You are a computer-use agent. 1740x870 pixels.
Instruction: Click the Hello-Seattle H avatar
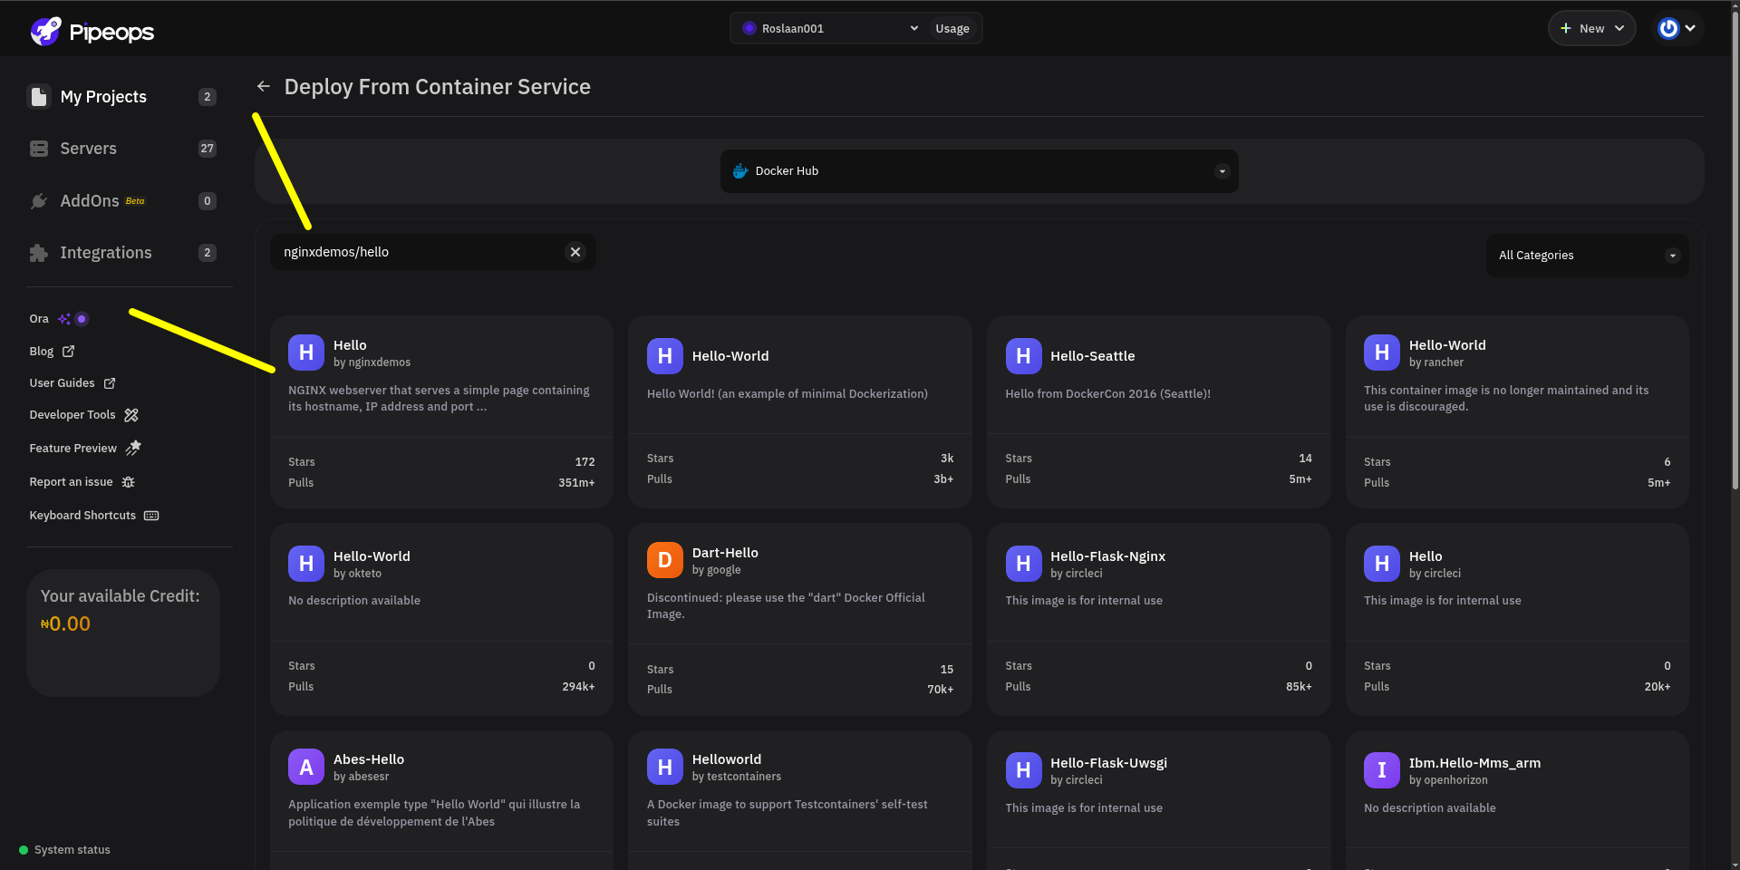1023,356
